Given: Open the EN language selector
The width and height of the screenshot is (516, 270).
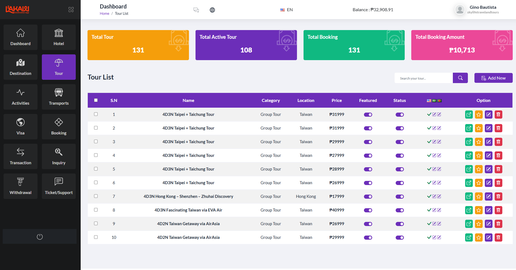Looking at the screenshot, I should click(287, 10).
